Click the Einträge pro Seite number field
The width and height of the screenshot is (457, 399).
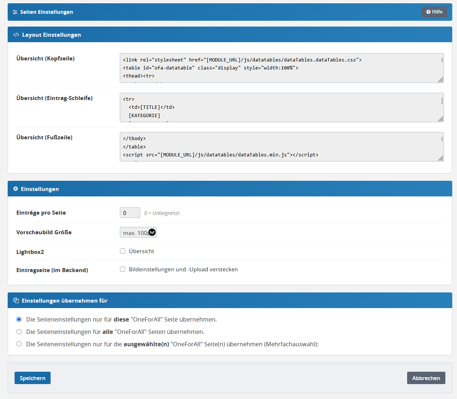pos(130,213)
